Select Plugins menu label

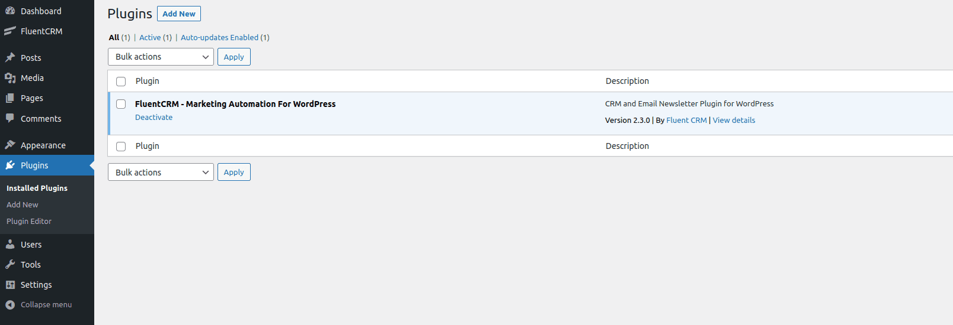pyautogui.click(x=34, y=165)
